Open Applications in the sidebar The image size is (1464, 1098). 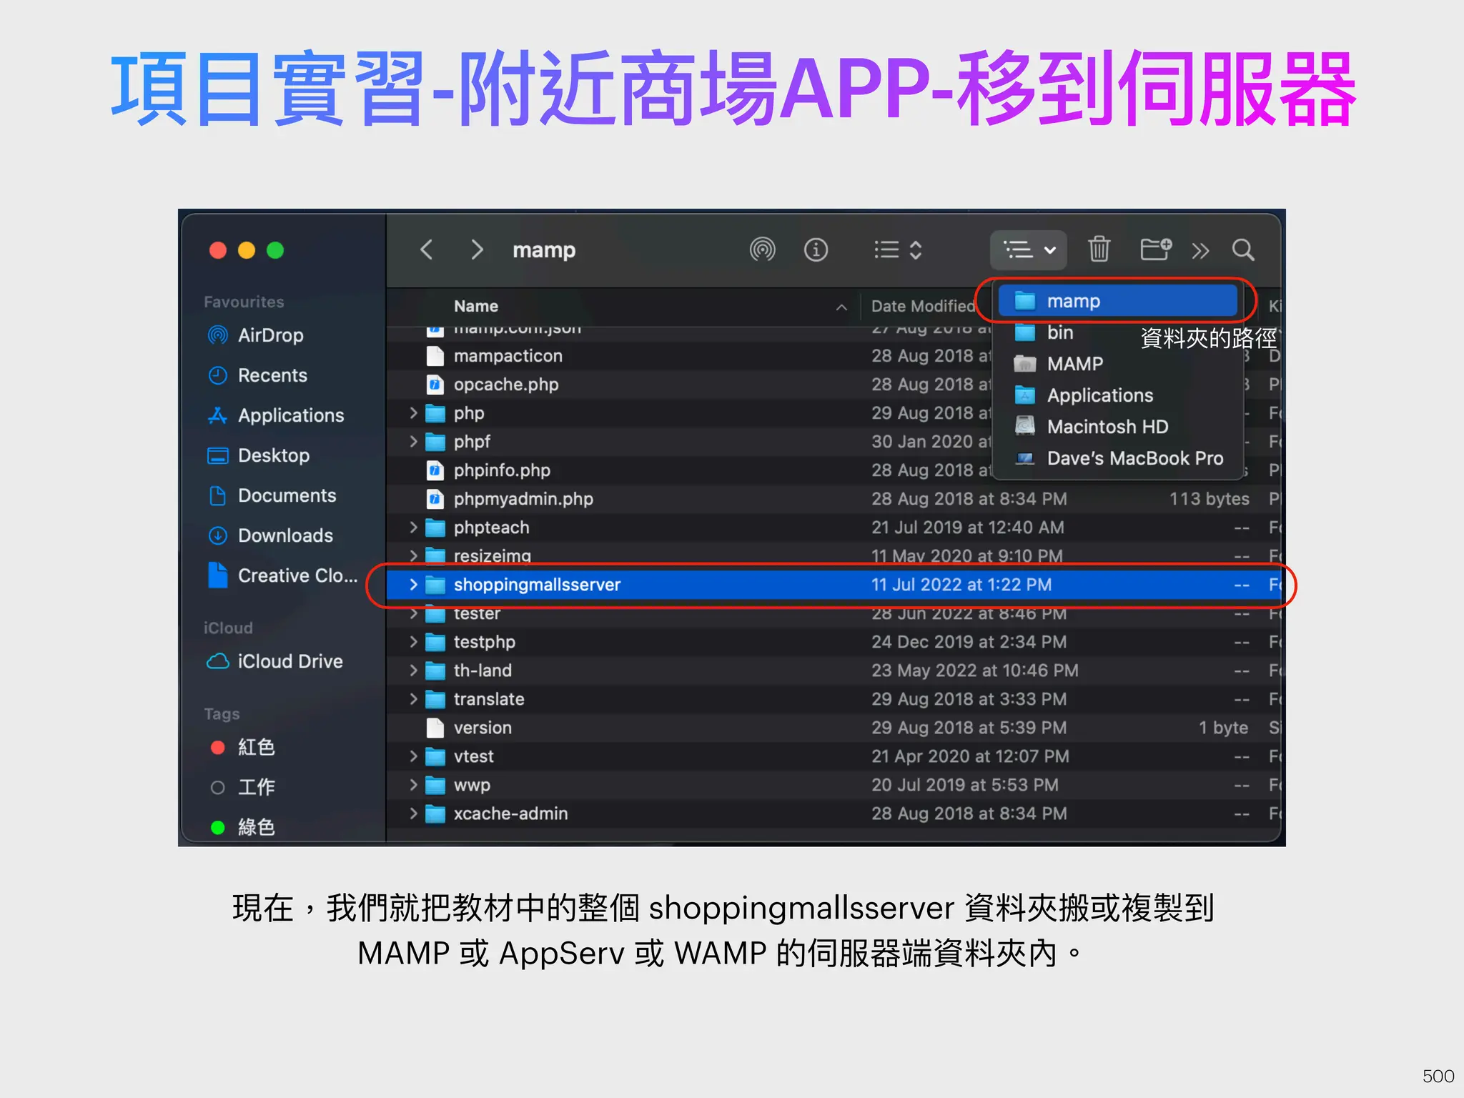pyautogui.click(x=276, y=415)
